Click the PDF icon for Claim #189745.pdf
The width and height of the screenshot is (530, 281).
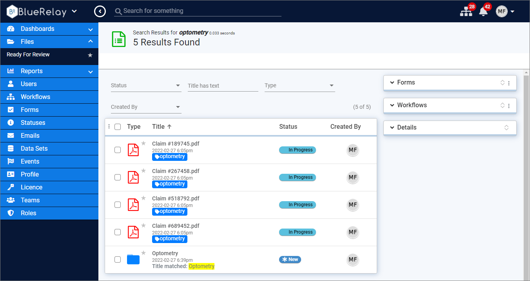tap(133, 150)
